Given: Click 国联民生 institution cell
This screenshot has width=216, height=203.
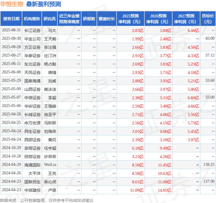Looking at the screenshot, I should click(32, 182).
